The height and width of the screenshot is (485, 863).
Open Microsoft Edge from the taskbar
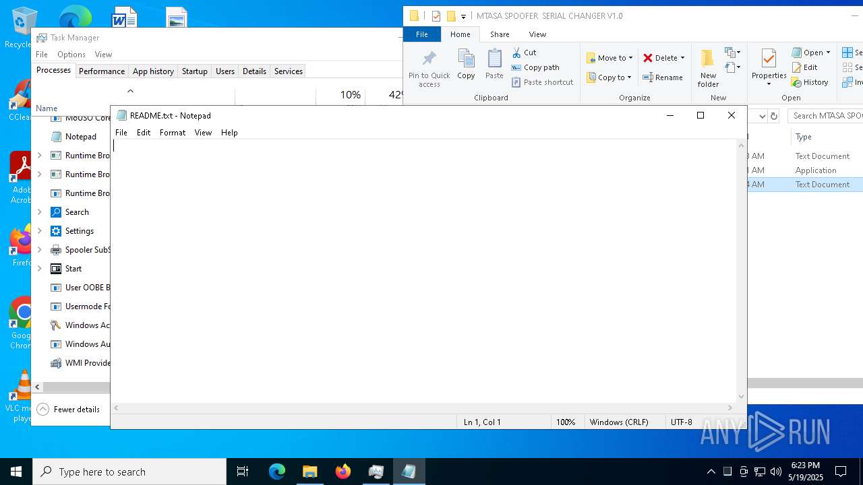tap(277, 472)
